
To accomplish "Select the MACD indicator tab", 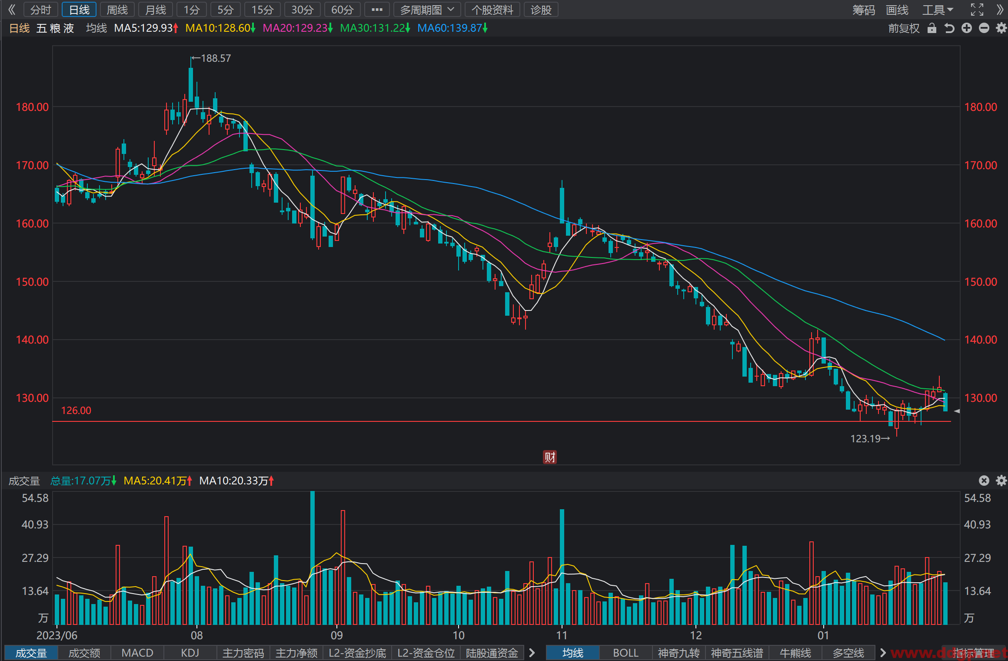I will pos(137,653).
